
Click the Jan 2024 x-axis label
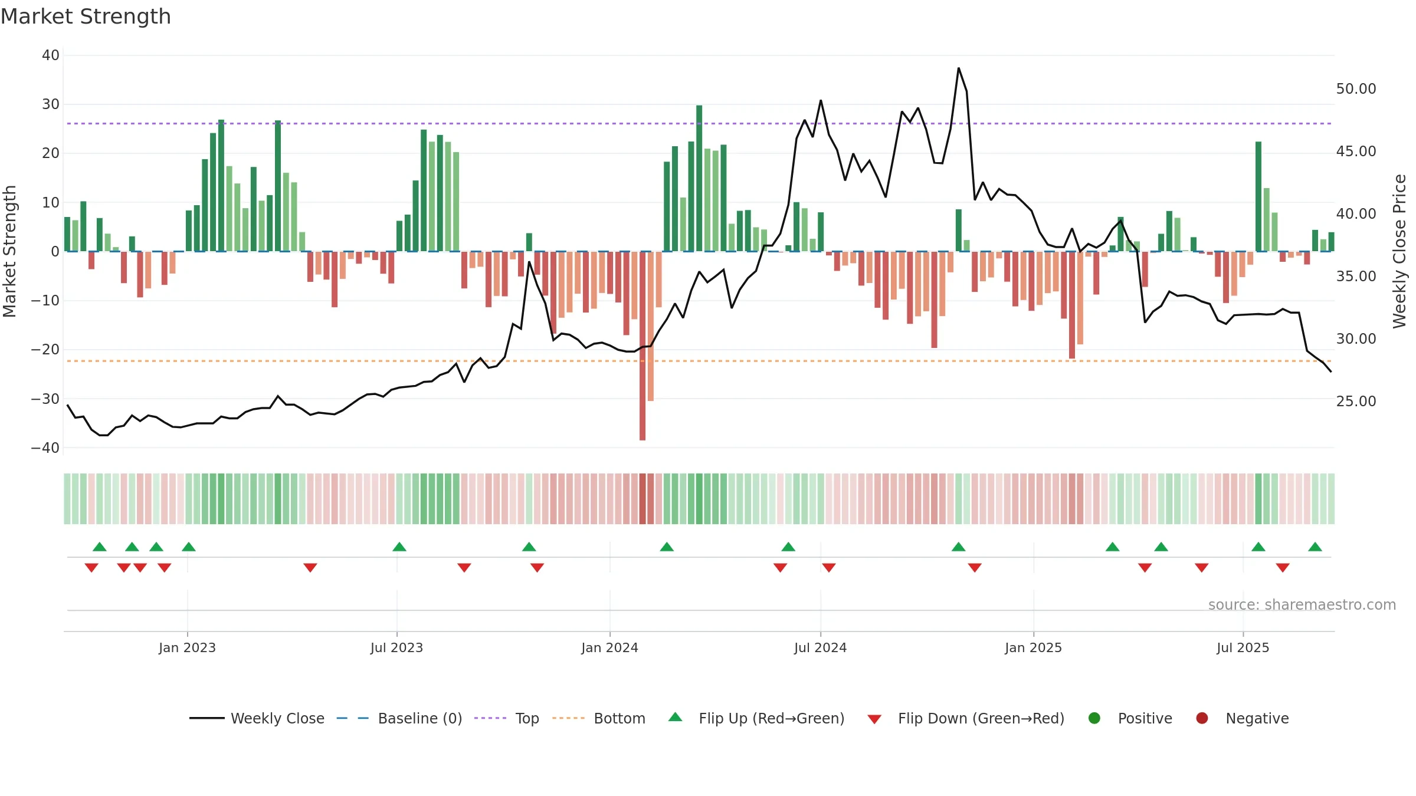pyautogui.click(x=609, y=647)
